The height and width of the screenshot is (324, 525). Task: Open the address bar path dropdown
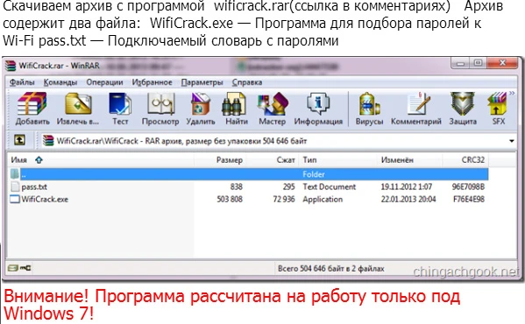tap(512, 141)
